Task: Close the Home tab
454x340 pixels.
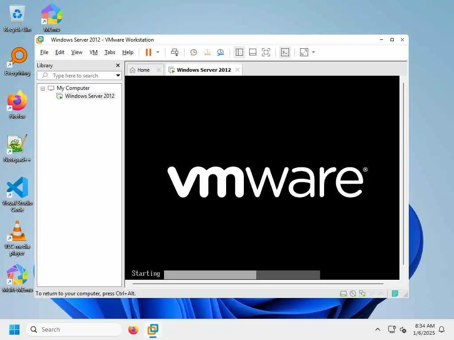Action: tap(159, 70)
